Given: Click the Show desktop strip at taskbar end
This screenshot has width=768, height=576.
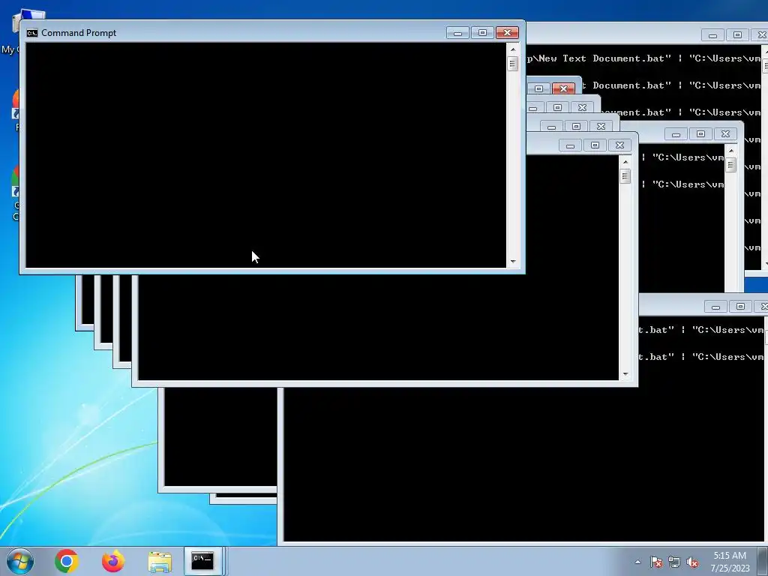Looking at the screenshot, I should [x=764, y=561].
